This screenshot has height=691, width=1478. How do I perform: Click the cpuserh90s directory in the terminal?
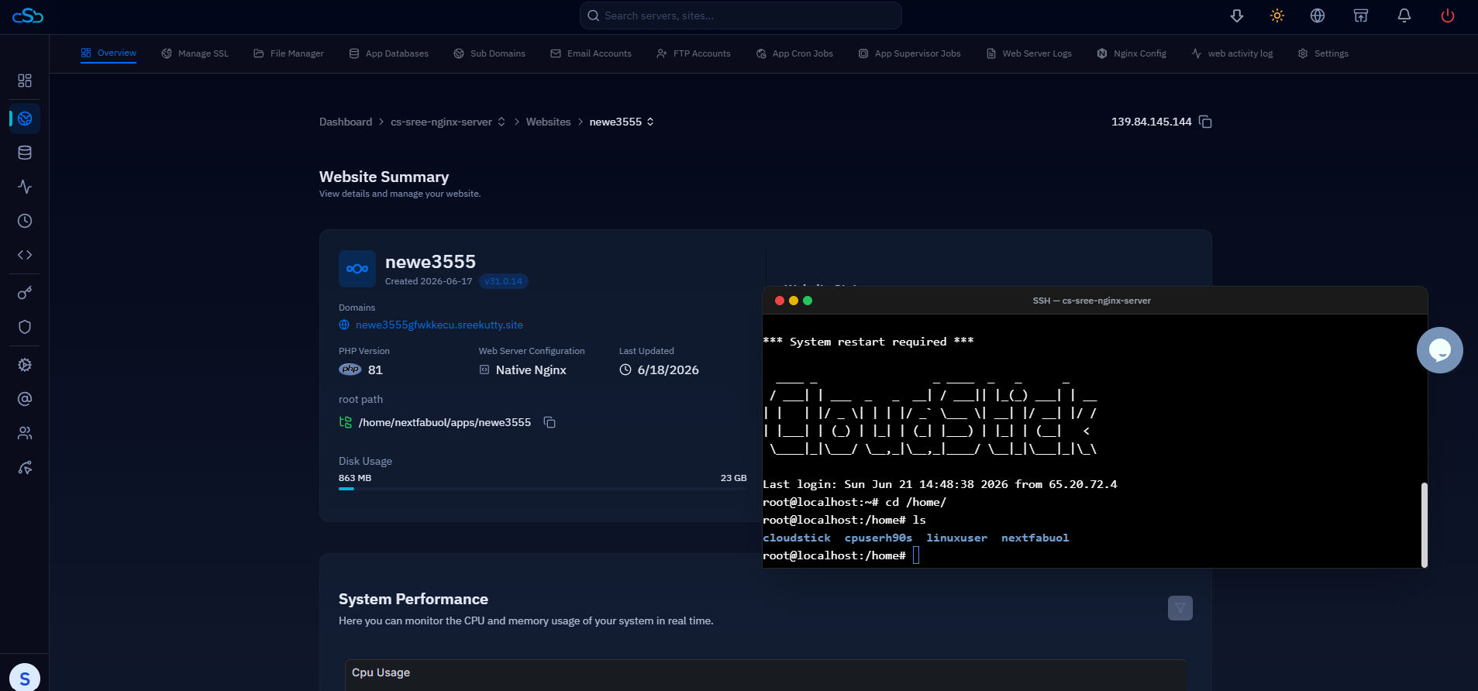pos(878,538)
